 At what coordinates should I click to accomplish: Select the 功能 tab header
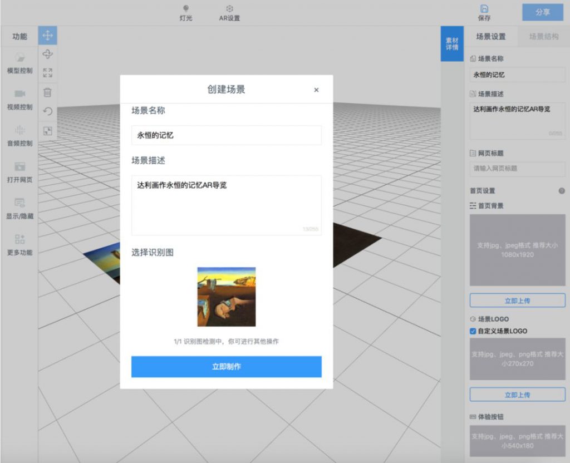click(19, 36)
